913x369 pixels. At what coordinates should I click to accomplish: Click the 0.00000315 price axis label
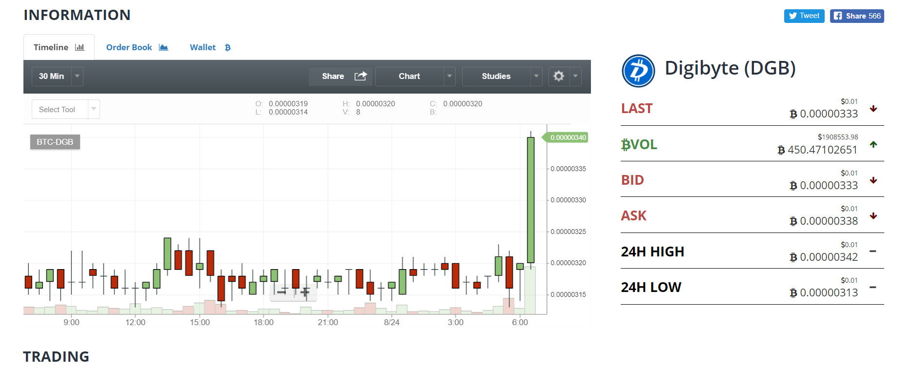point(568,294)
